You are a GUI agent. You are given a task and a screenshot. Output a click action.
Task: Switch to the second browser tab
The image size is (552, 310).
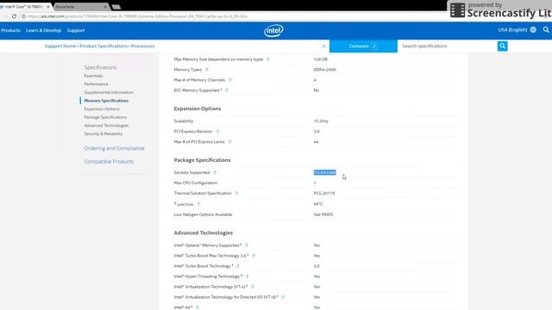81,7
